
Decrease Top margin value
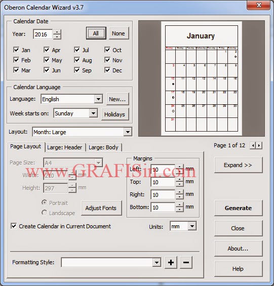(x=180, y=184)
